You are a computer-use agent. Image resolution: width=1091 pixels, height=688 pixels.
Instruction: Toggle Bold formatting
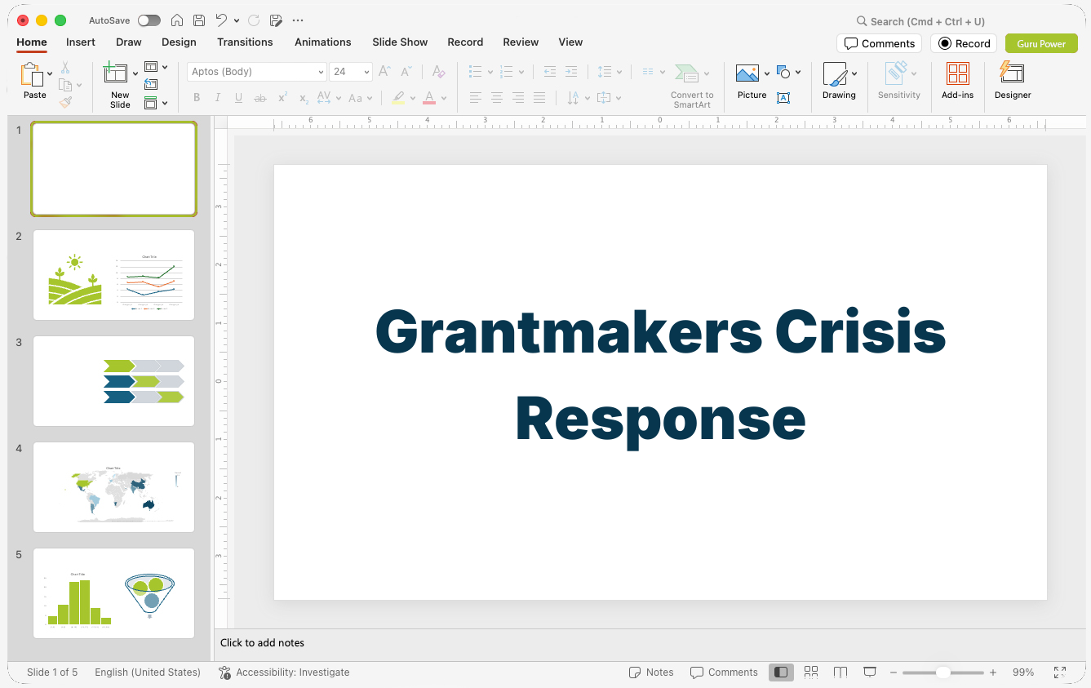click(197, 98)
